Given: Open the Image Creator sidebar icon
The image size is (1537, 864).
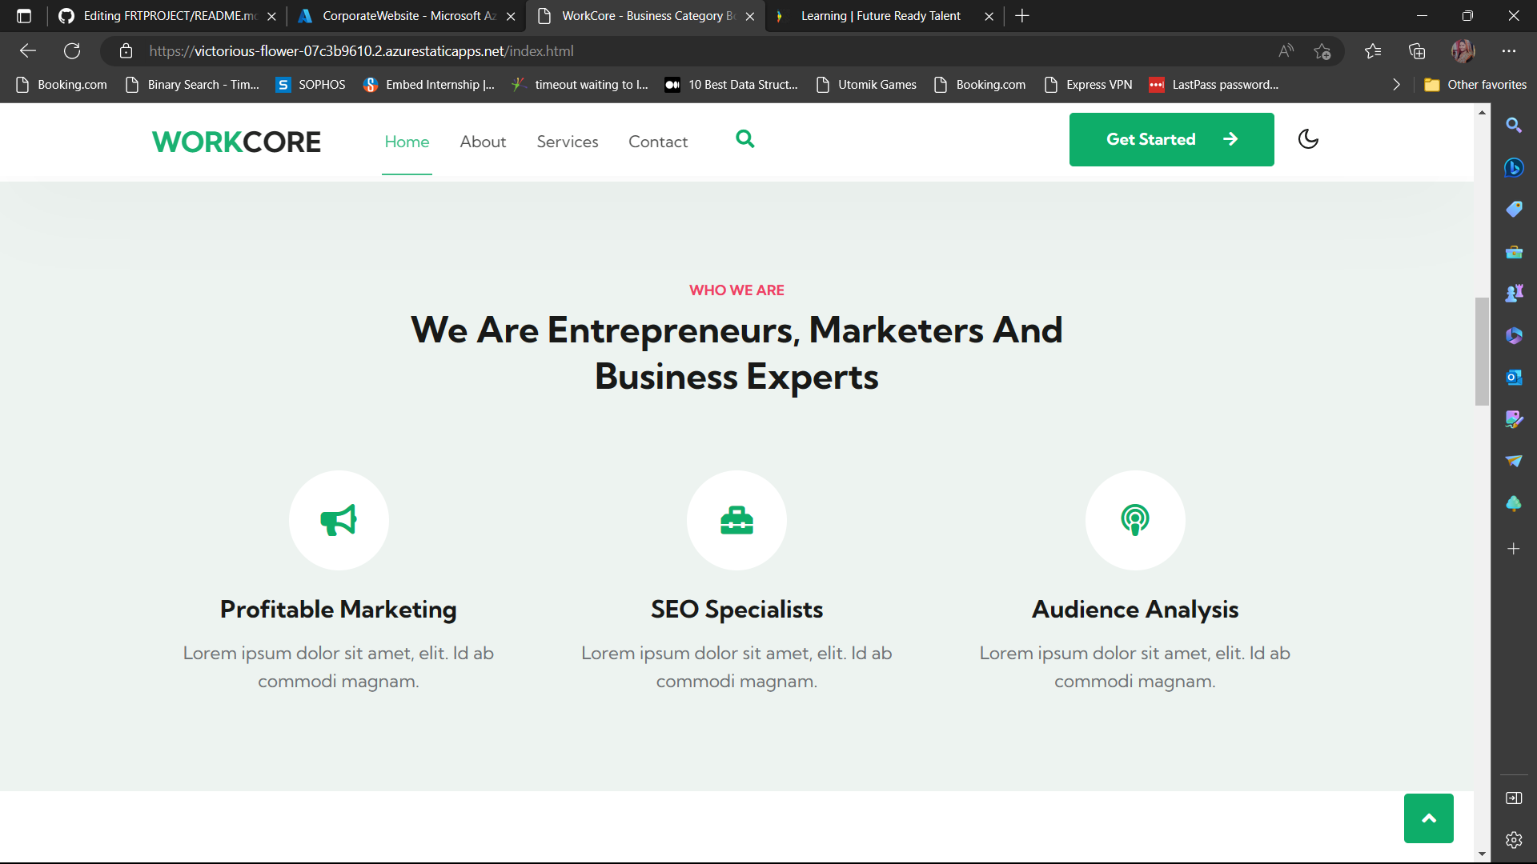Looking at the screenshot, I should coord(1514,418).
